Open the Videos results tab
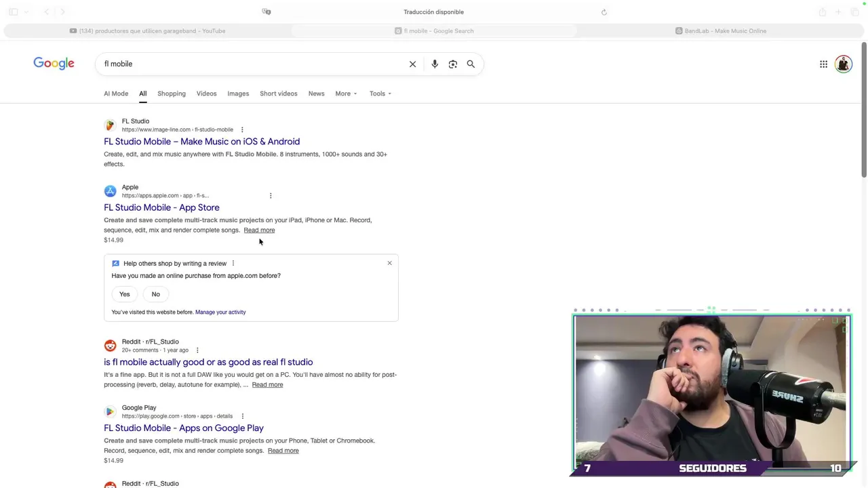Image resolution: width=868 pixels, height=488 pixels. pos(207,94)
